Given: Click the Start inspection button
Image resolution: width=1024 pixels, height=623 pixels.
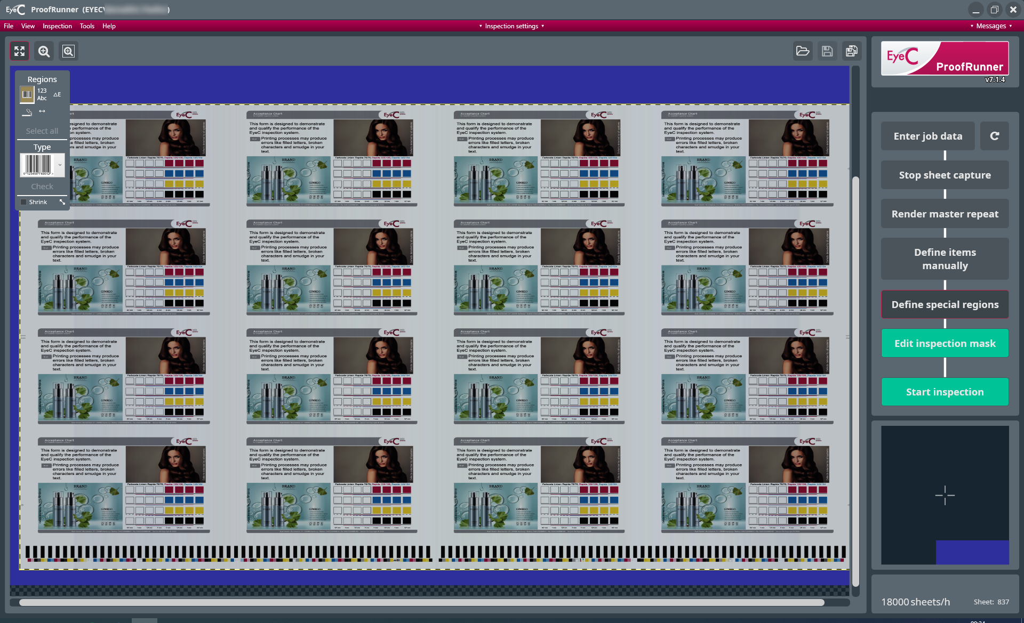Looking at the screenshot, I should tap(945, 392).
